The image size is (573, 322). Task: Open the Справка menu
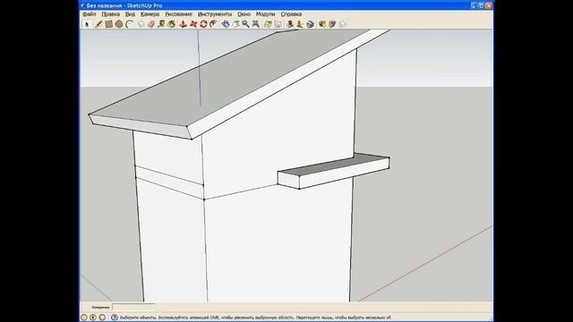point(291,14)
